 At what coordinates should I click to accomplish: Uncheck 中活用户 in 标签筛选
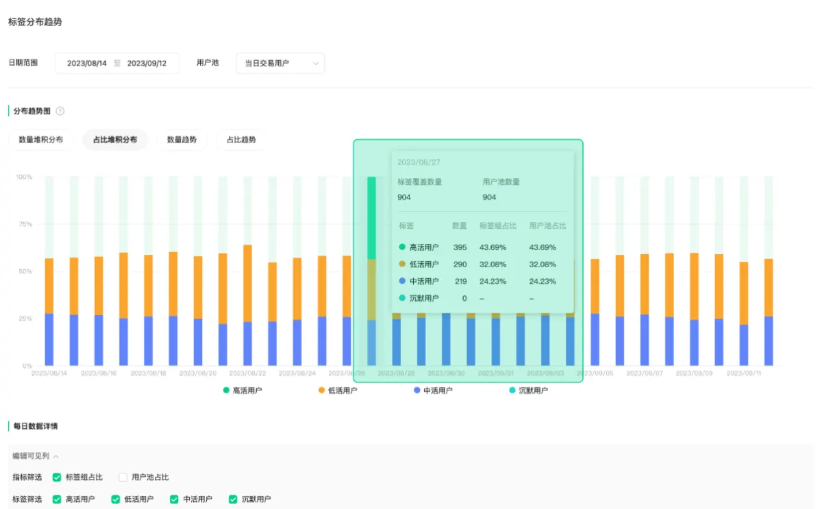[x=175, y=499]
